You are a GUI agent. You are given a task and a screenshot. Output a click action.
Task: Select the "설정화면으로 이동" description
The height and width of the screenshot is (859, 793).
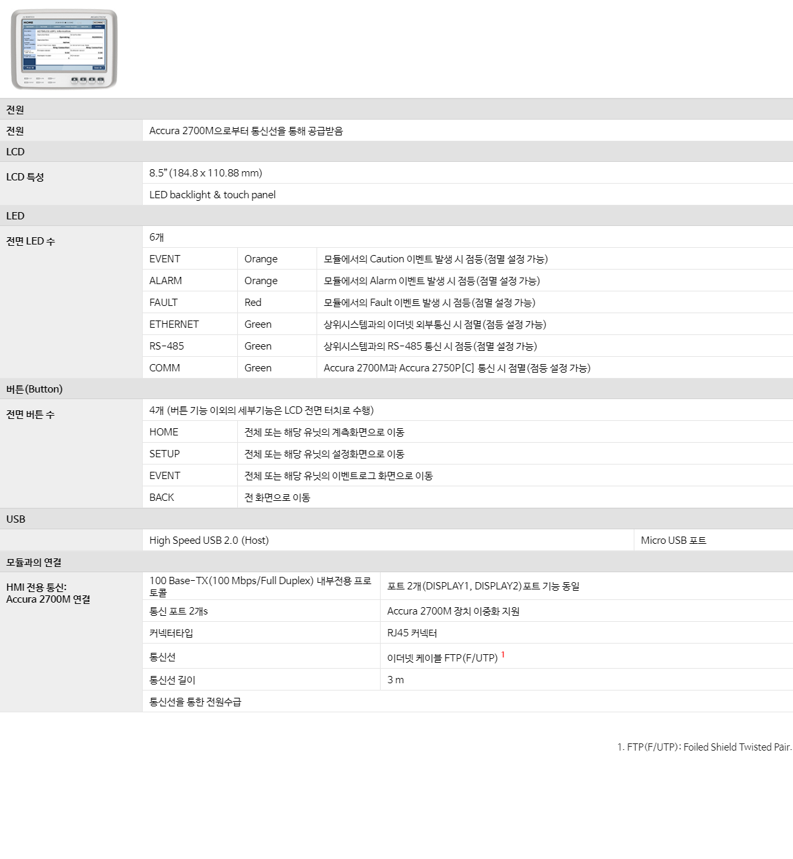(324, 454)
